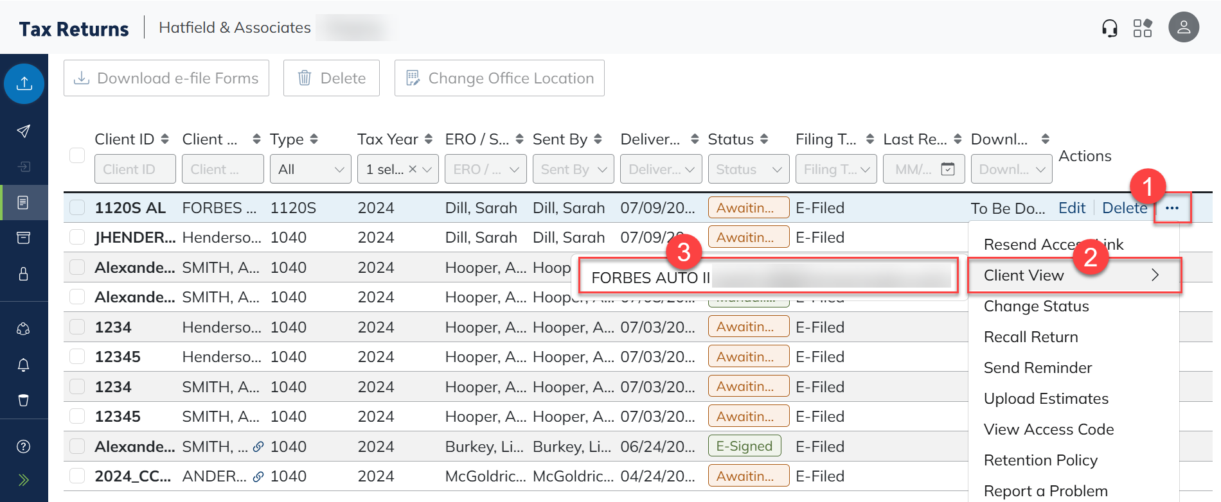Open the paper plane send icon
The height and width of the screenshot is (502, 1221).
24,132
